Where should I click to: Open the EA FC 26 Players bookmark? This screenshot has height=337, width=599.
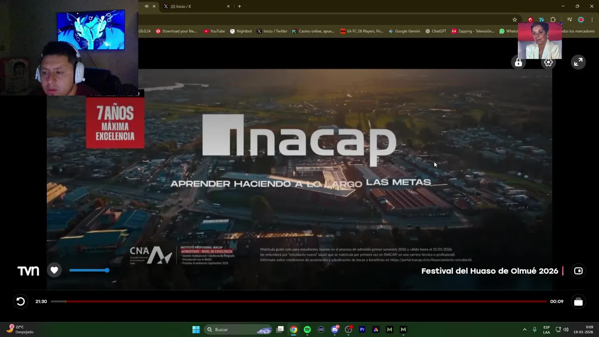coord(362,31)
